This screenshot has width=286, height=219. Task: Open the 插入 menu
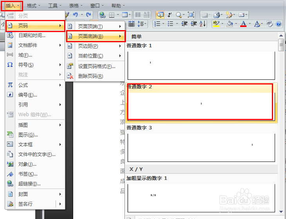(x=12, y=6)
